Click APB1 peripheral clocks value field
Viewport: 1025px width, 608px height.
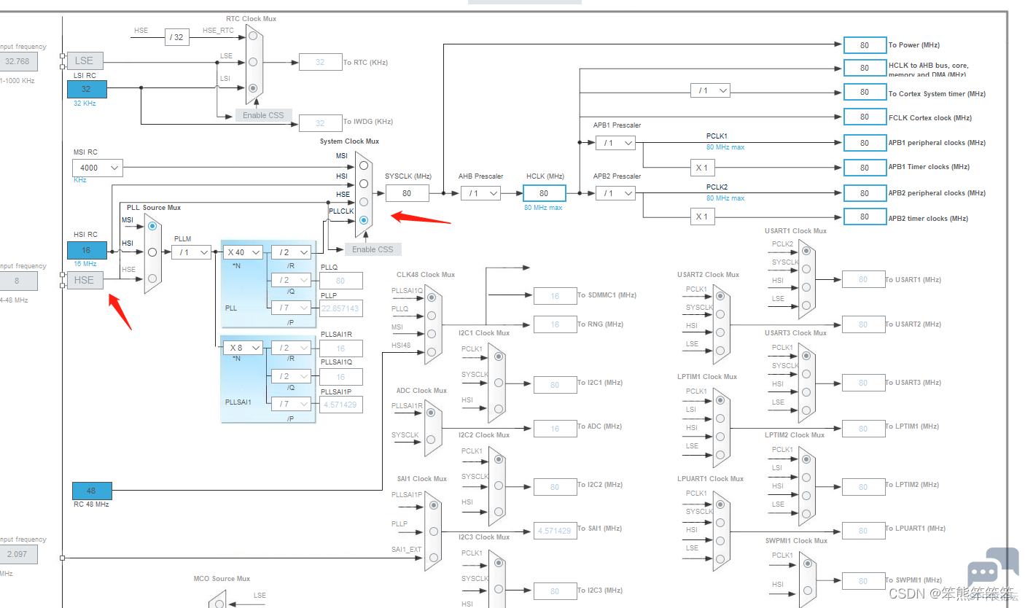point(865,143)
